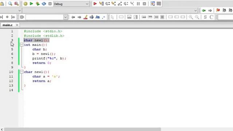Zoom out using the magnifier minus icon

click(197, 17)
